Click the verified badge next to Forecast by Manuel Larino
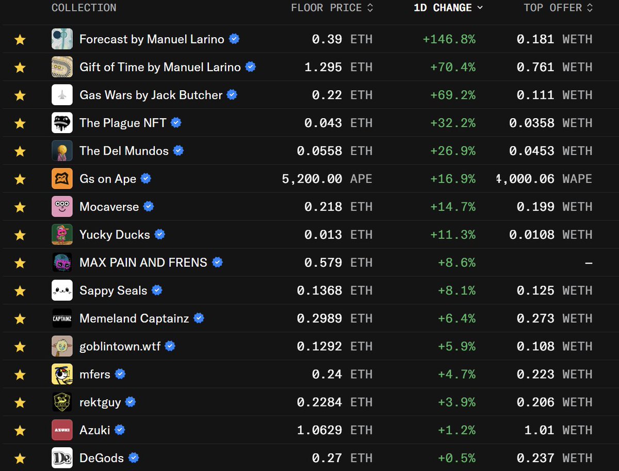Screen dimensions: 619x471 click(234, 39)
